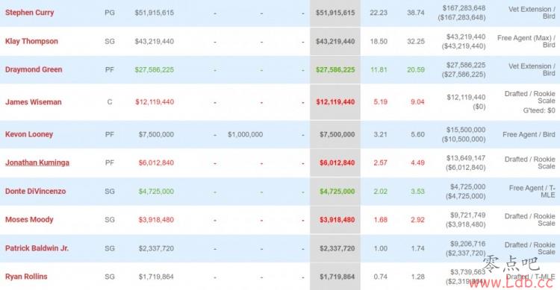Open Jonathan Kuminga underlined link
The image size is (560, 290).
point(37,163)
